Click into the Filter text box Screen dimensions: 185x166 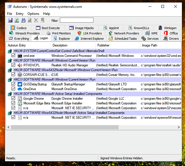point(76,20)
